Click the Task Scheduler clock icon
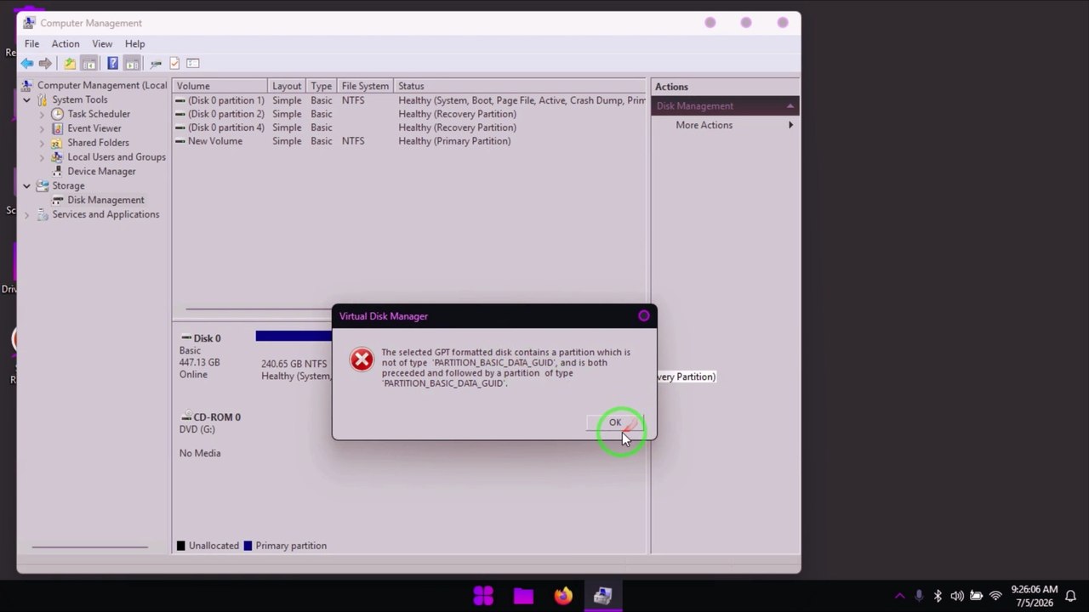This screenshot has height=612, width=1089. coord(57,114)
